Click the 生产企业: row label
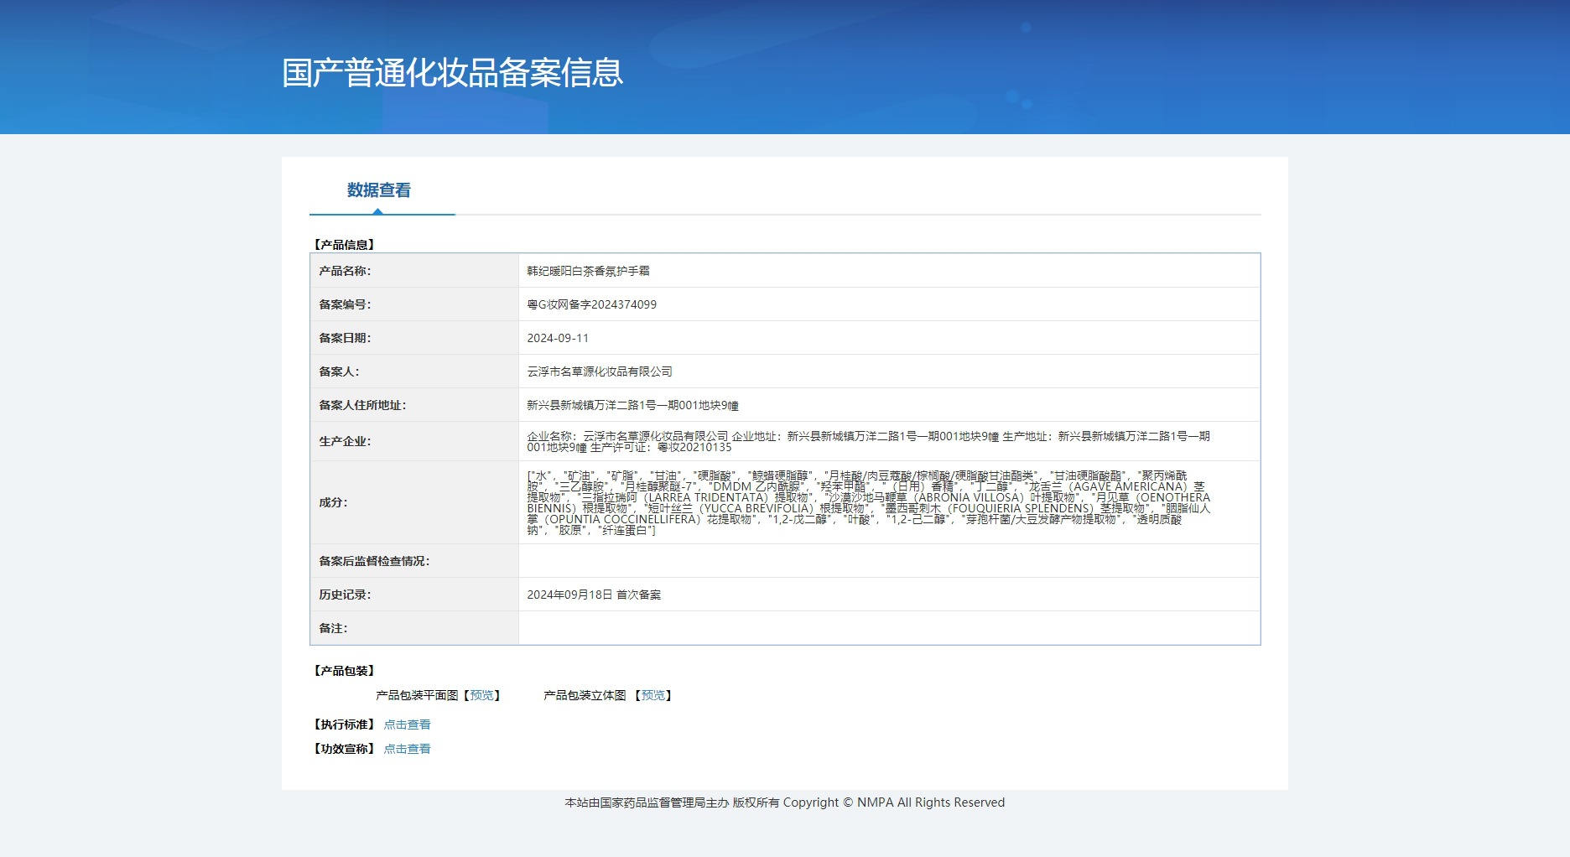The width and height of the screenshot is (1570, 857). click(345, 441)
